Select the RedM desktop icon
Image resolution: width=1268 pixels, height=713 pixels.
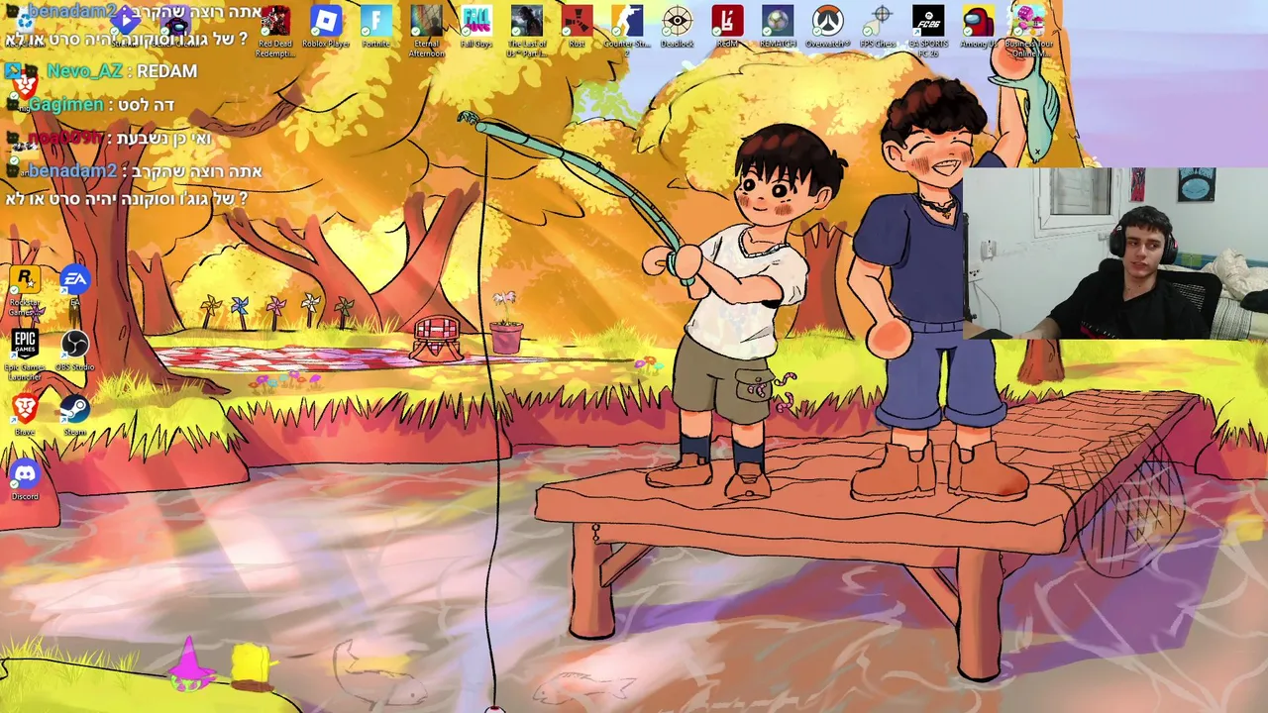[x=727, y=28]
